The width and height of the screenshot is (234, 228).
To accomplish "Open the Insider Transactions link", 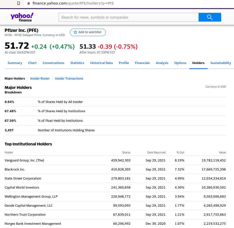I will 69,78.
